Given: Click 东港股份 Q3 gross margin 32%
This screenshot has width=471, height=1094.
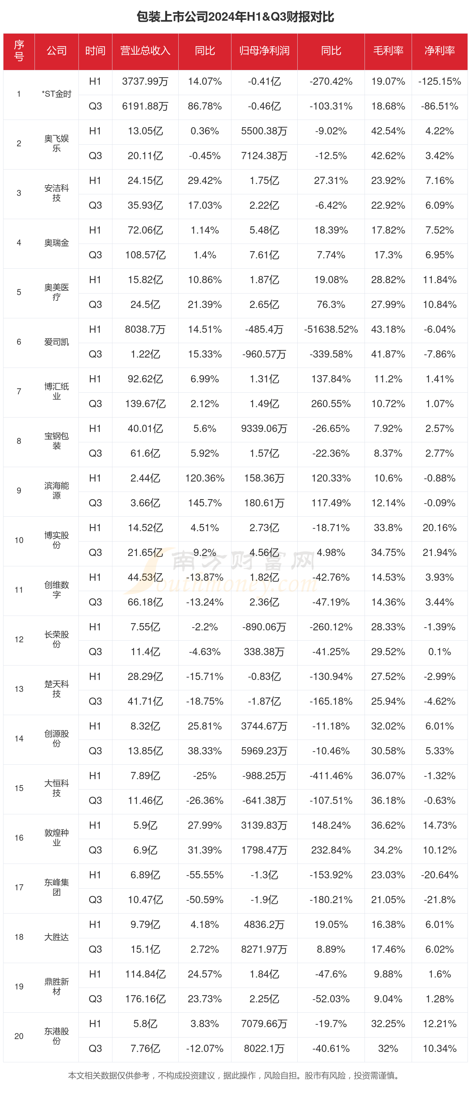Looking at the screenshot, I should click(x=388, y=1048).
